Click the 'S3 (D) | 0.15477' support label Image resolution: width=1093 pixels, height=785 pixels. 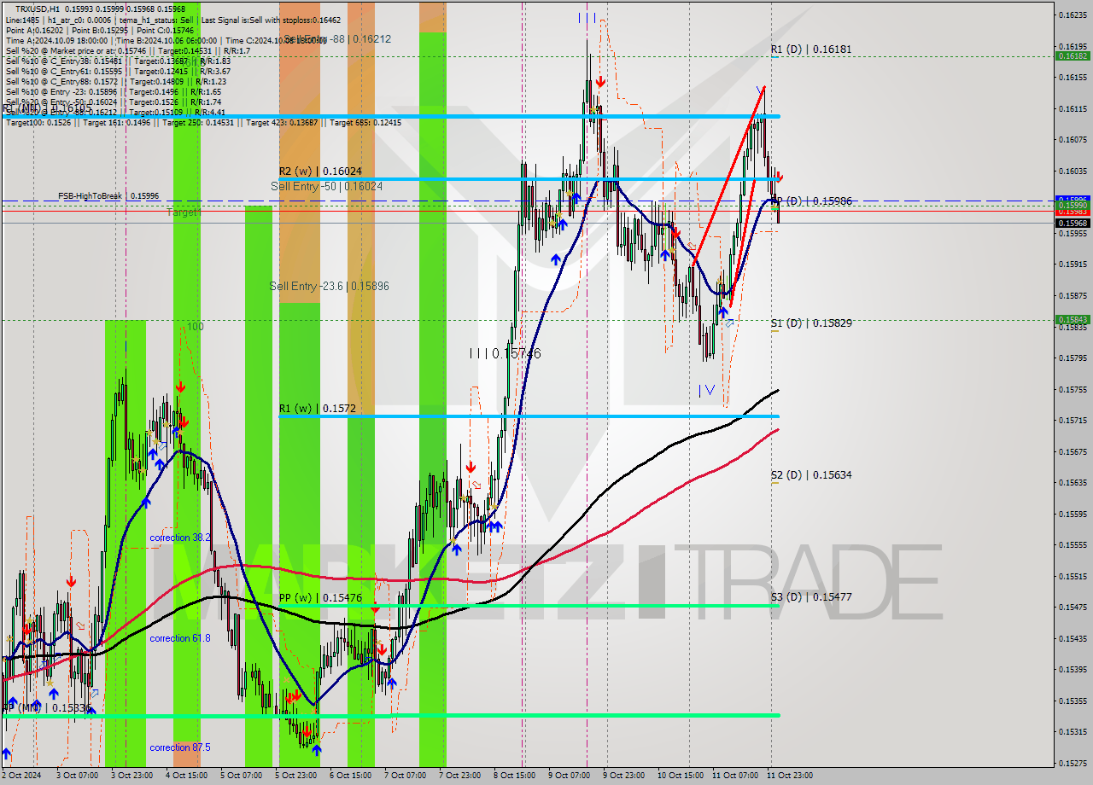point(810,597)
